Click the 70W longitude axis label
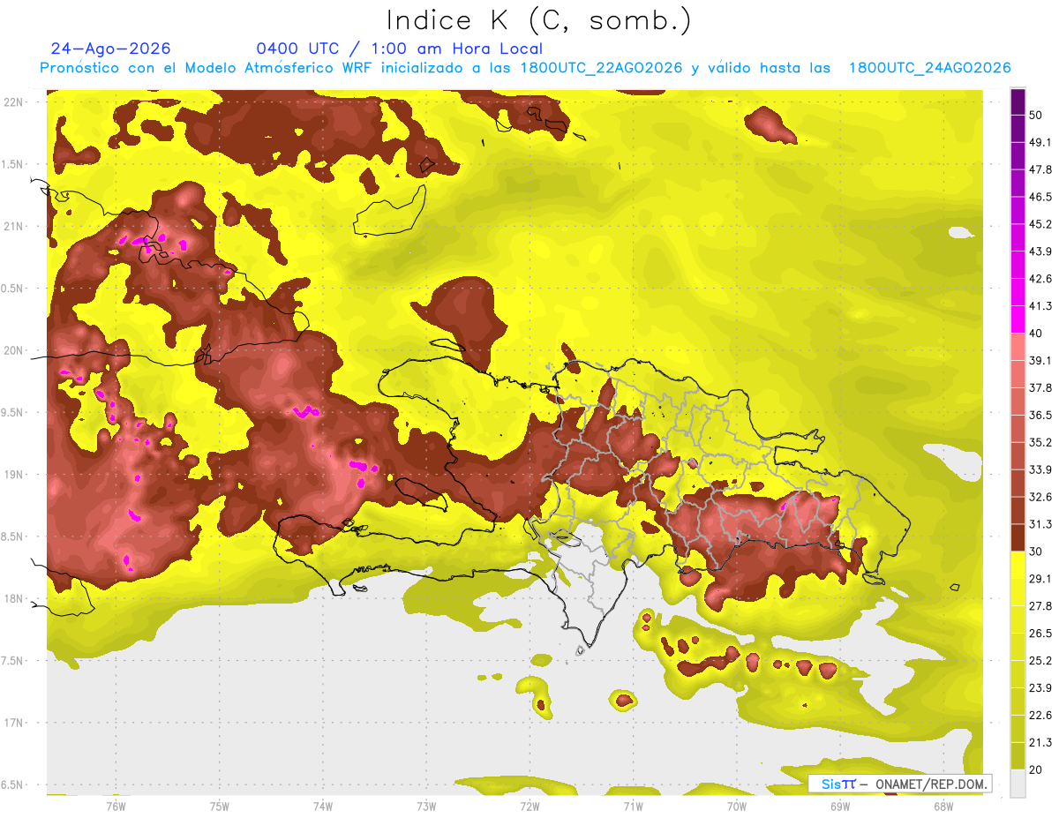This screenshot has width=1059, height=818. (x=737, y=806)
